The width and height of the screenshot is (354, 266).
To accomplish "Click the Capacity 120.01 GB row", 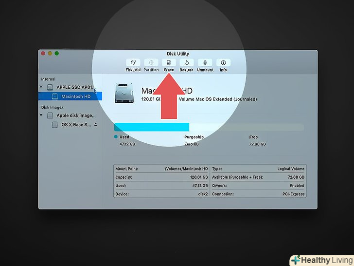I will click(x=161, y=177).
